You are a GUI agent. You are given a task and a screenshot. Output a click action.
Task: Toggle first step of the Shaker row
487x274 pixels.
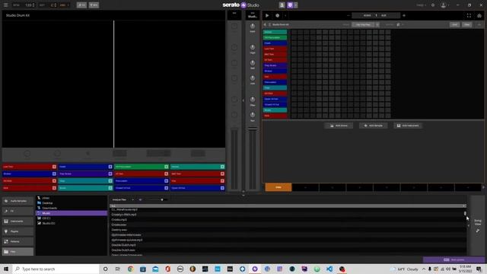pos(294,71)
